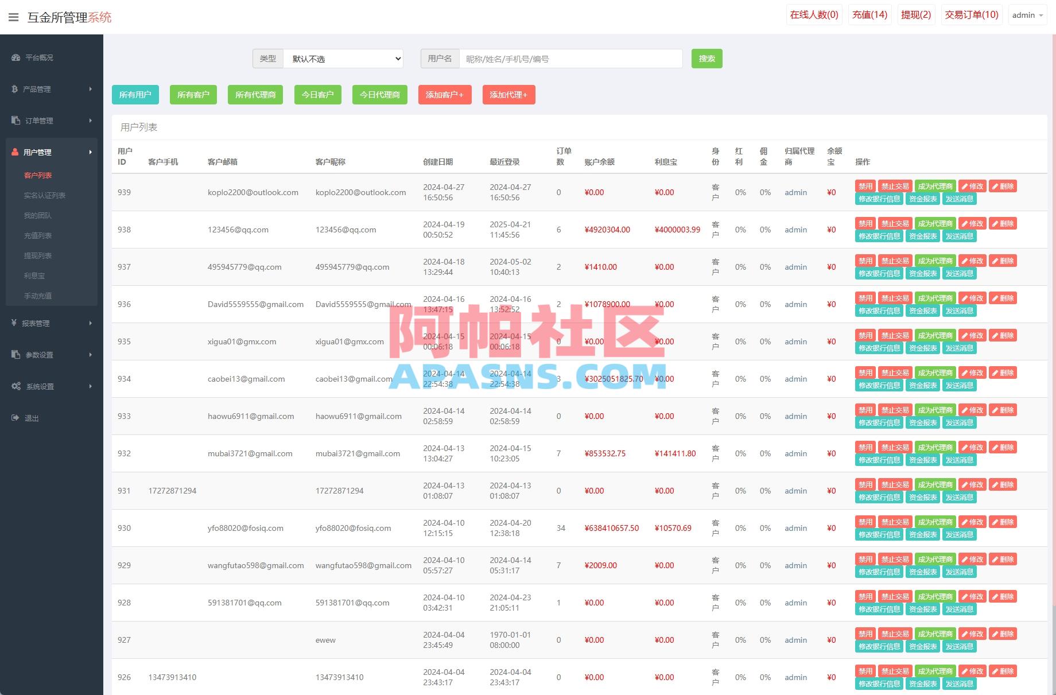Click the 退出 logout icon
The image size is (1056, 695).
(14, 418)
